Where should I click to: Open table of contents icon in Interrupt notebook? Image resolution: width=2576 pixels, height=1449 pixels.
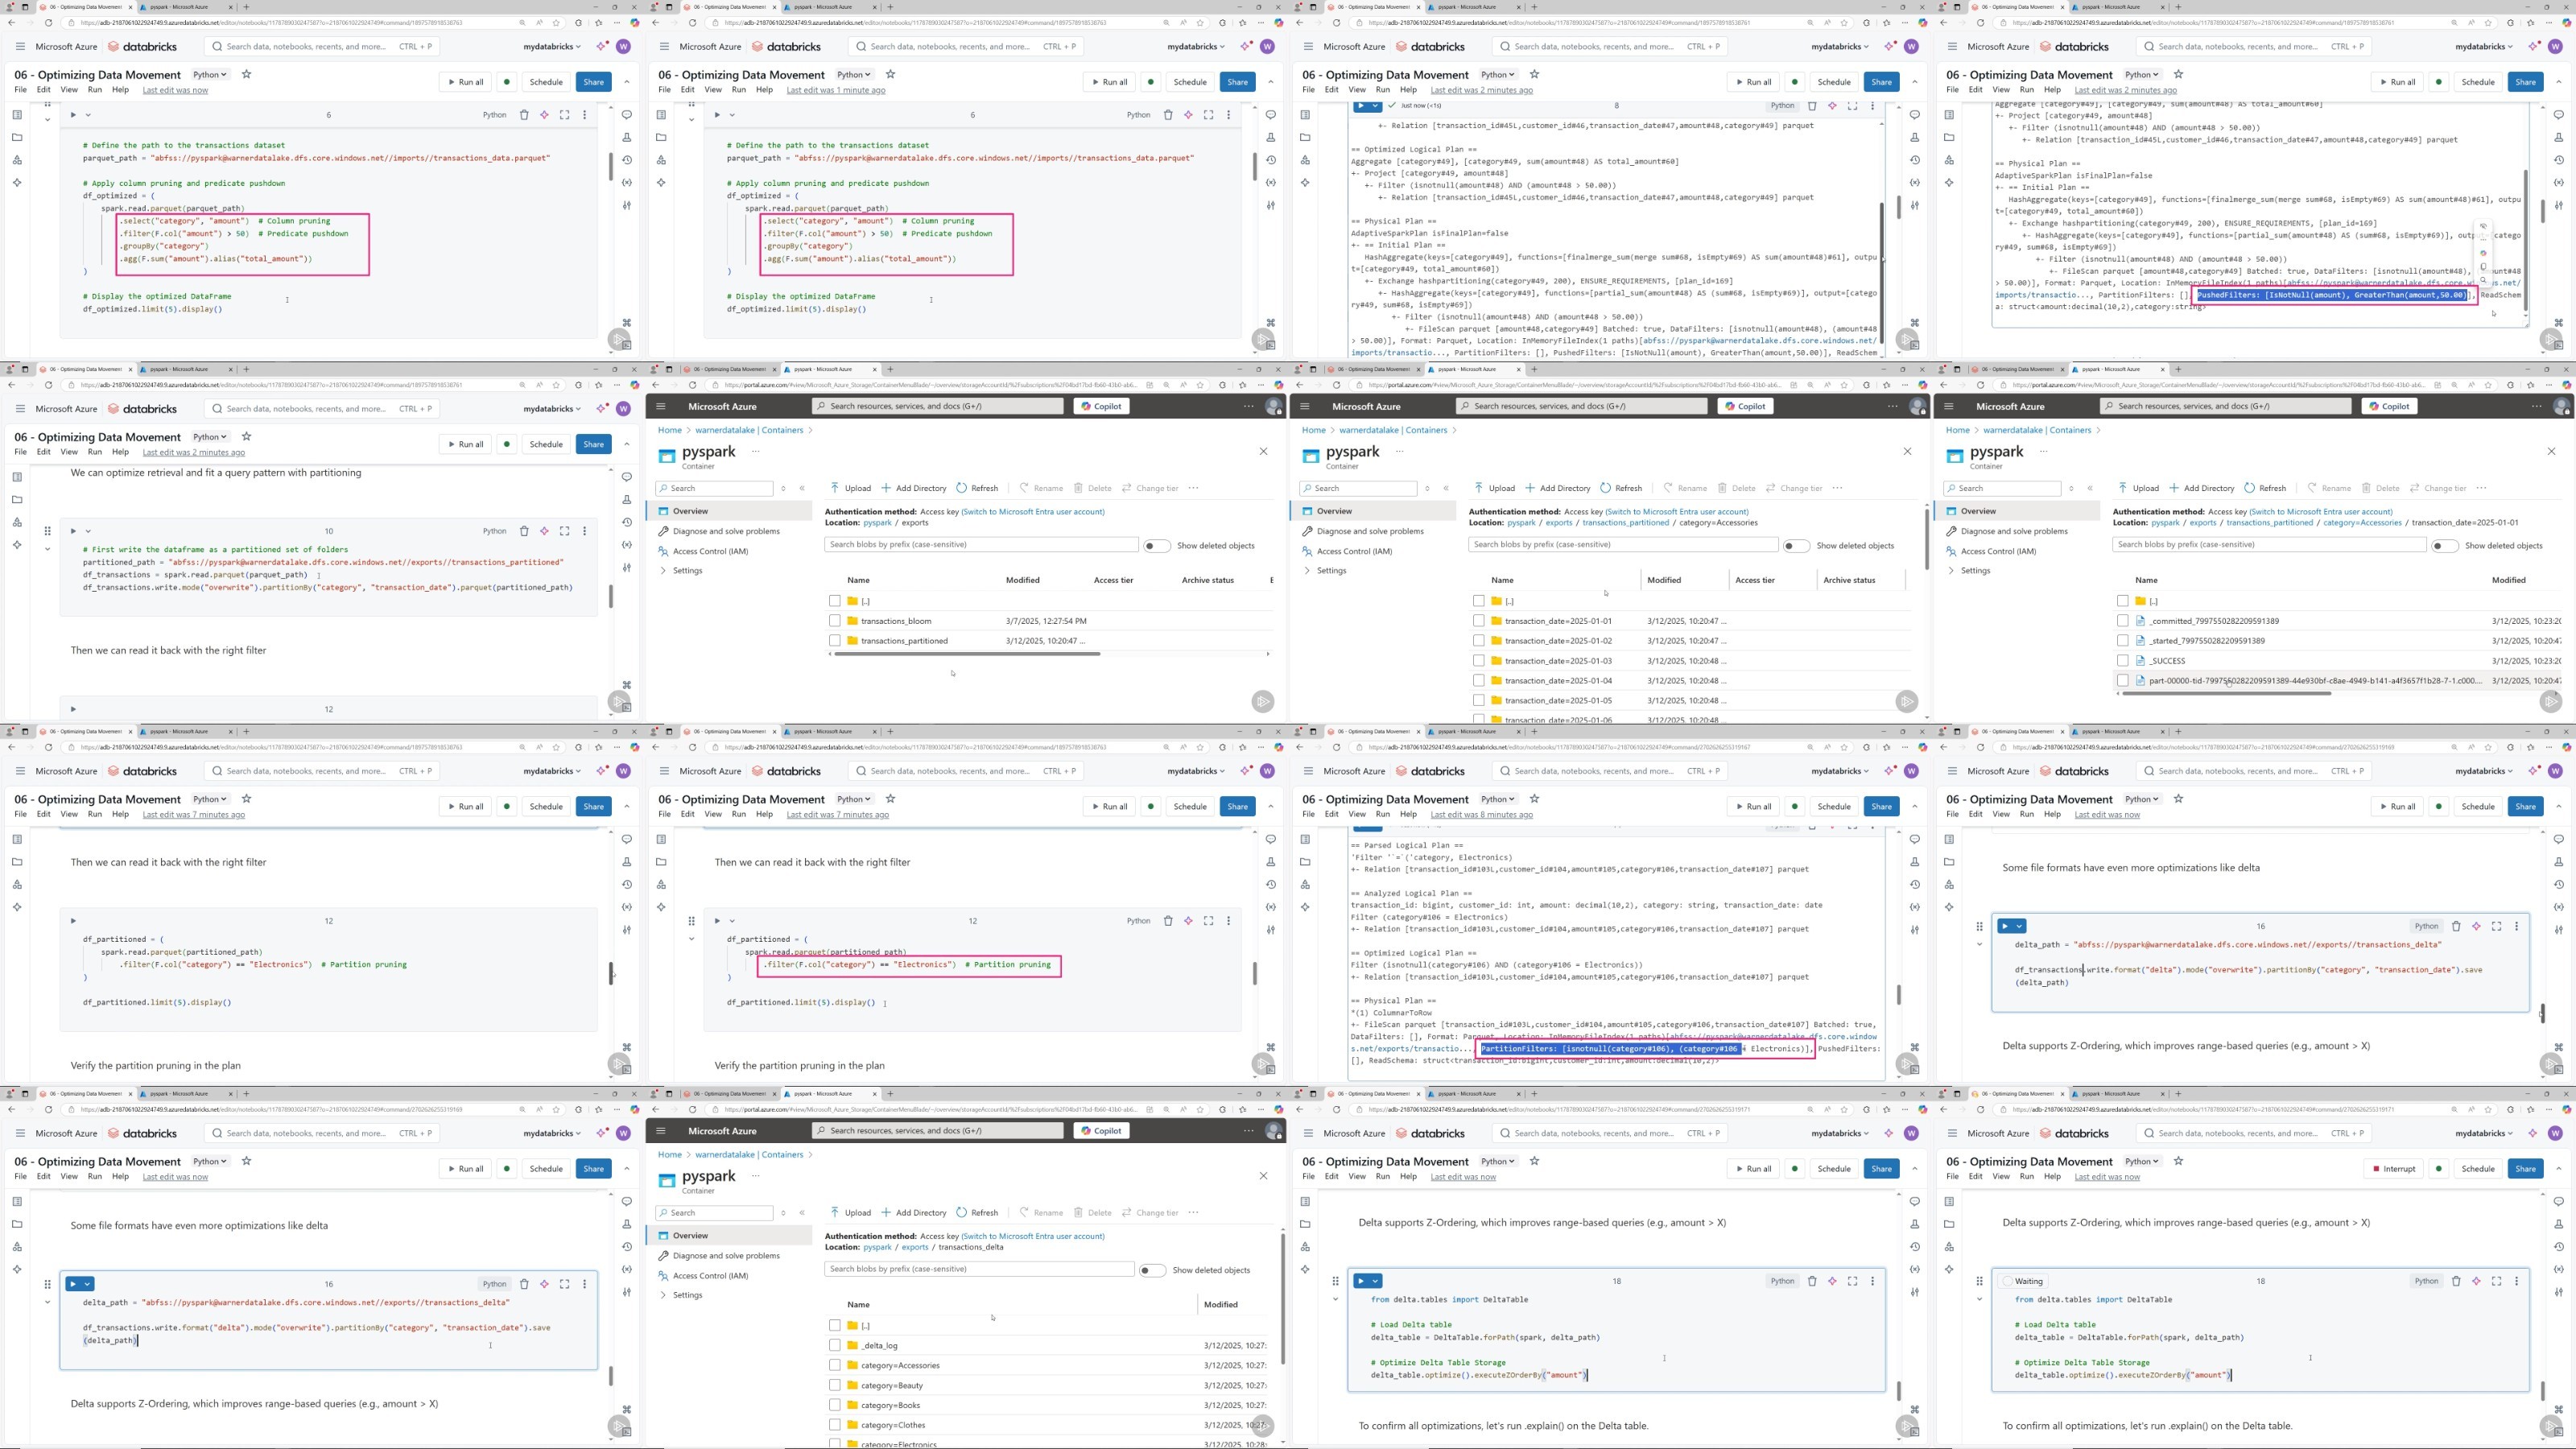click(x=1949, y=1201)
